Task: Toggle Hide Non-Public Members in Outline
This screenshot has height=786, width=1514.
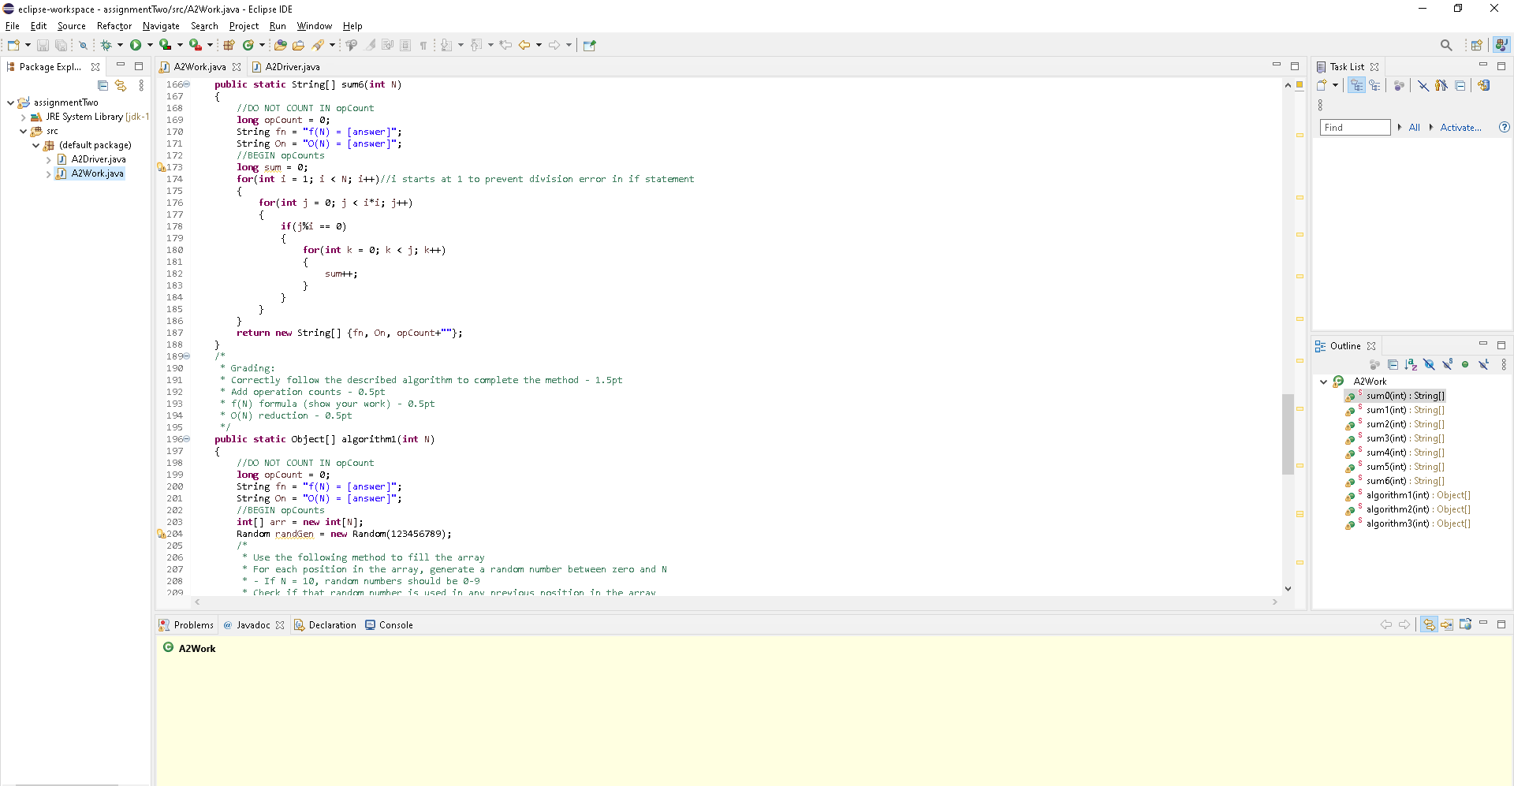Action: coord(1465,364)
